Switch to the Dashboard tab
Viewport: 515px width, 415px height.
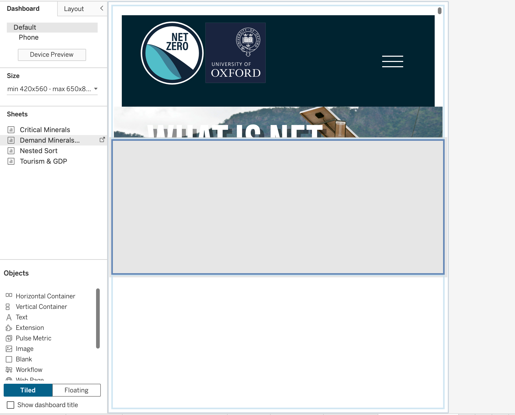click(x=23, y=9)
